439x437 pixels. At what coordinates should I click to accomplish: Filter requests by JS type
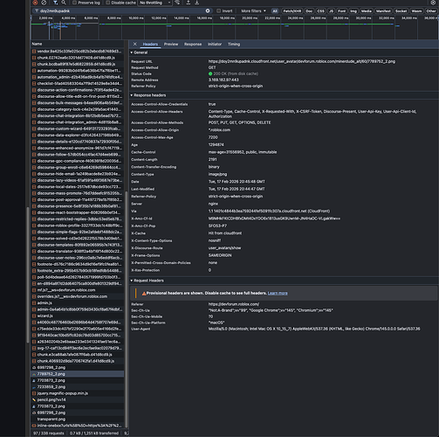(331, 10)
